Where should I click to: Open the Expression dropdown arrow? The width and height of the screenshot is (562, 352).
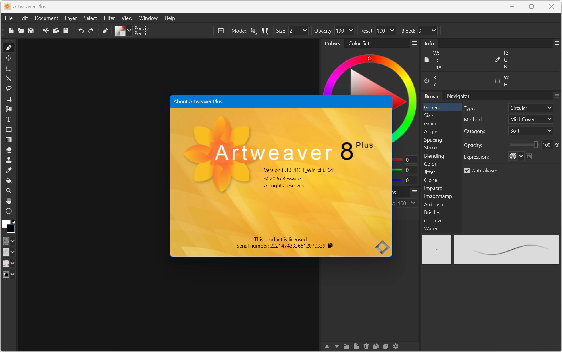point(521,156)
